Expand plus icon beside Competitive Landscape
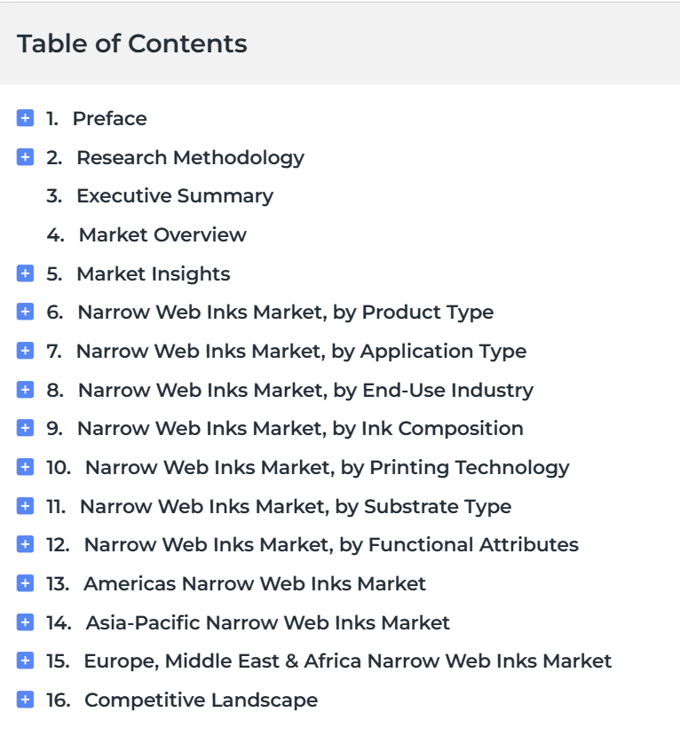 point(25,700)
